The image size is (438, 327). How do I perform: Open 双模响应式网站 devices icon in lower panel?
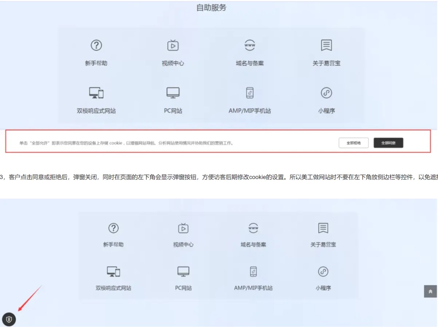point(114,271)
